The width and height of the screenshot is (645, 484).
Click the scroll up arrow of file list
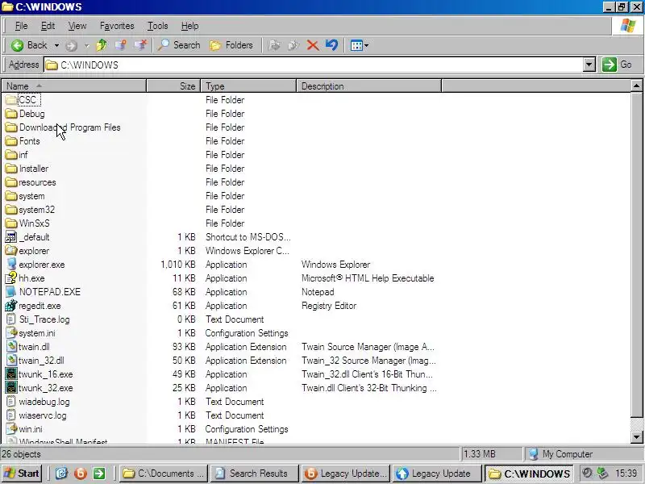click(x=636, y=86)
